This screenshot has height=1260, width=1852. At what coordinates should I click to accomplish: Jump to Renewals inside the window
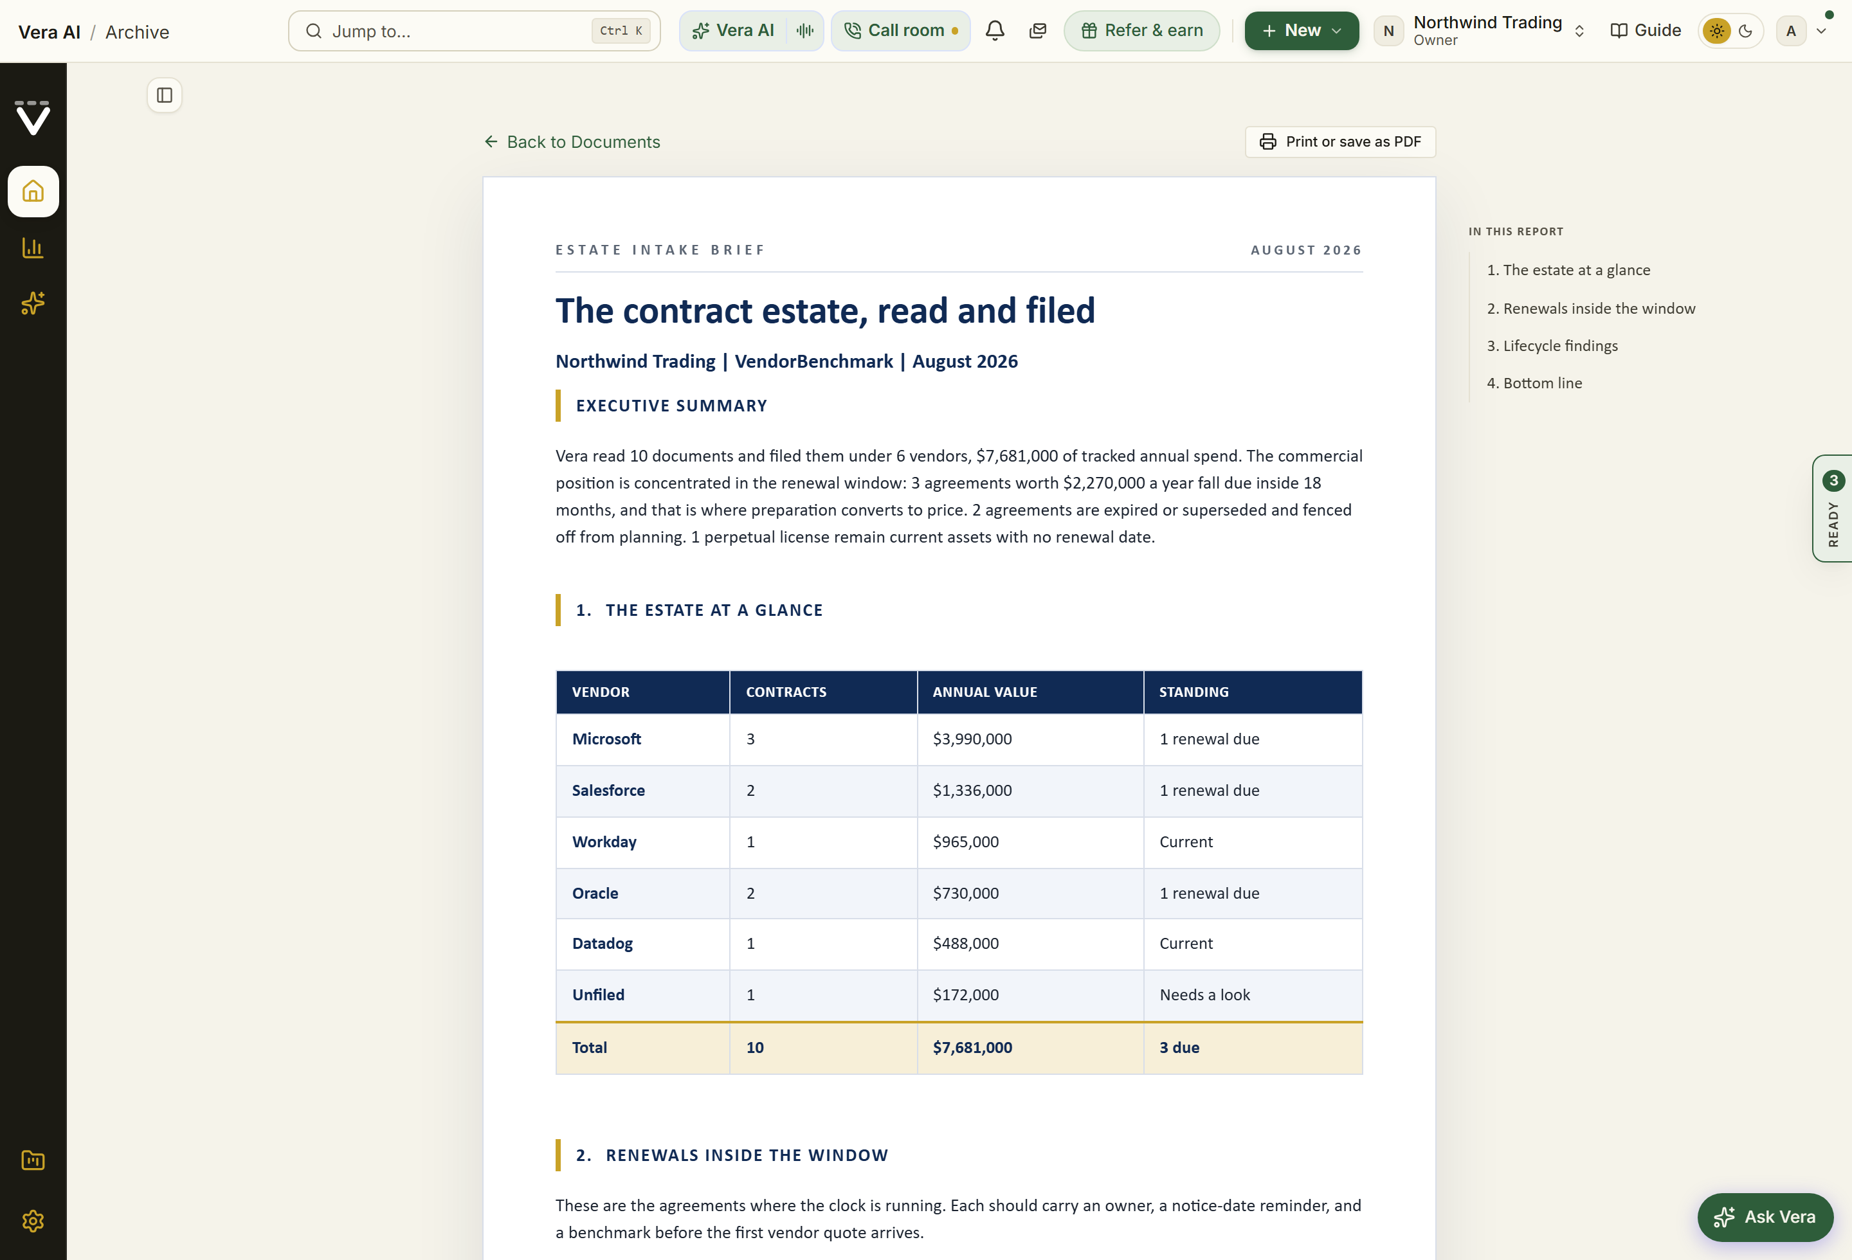coord(1591,308)
